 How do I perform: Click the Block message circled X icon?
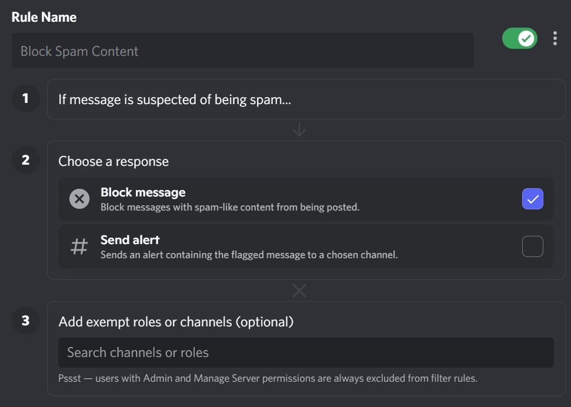click(x=79, y=199)
